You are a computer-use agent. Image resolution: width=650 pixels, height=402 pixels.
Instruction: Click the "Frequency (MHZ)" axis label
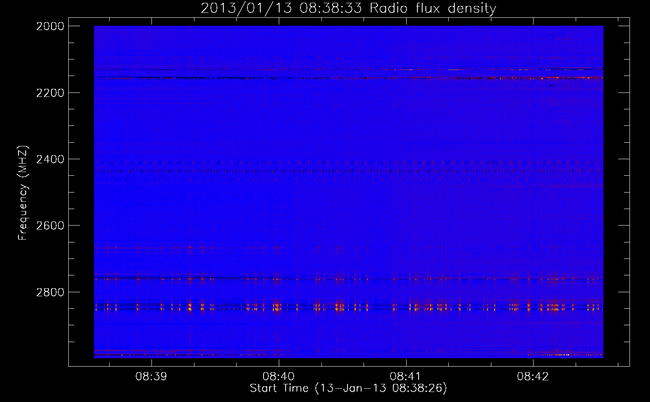coord(23,193)
